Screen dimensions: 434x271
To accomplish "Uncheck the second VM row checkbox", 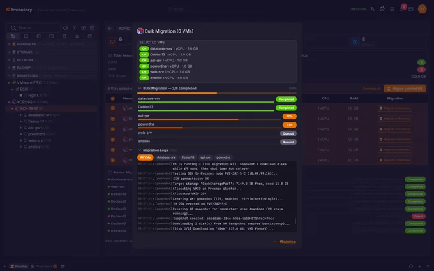I will coord(113,119).
